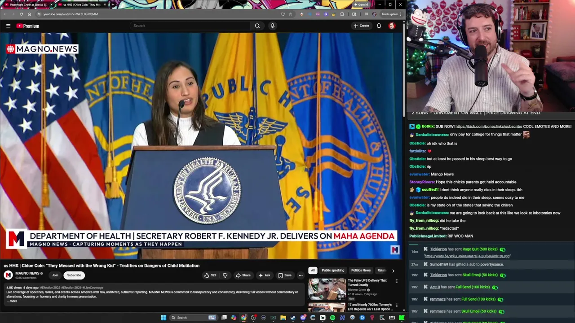Click the #LiveCoverage hashtag
The height and width of the screenshot is (323, 575).
tap(93, 288)
